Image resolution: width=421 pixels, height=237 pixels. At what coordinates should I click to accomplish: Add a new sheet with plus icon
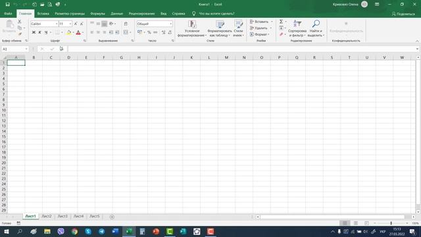[112, 217]
